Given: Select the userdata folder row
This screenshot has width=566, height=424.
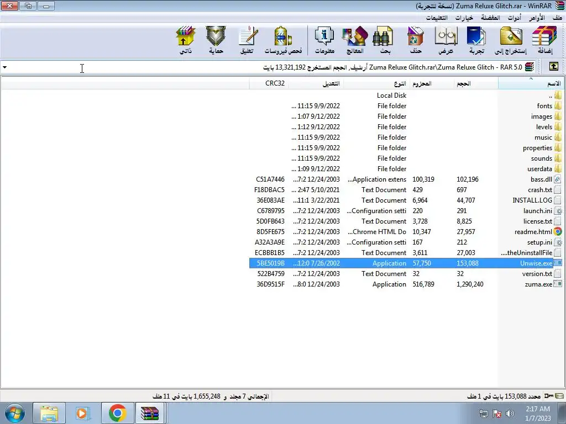Looking at the screenshot, I should (x=406, y=169).
